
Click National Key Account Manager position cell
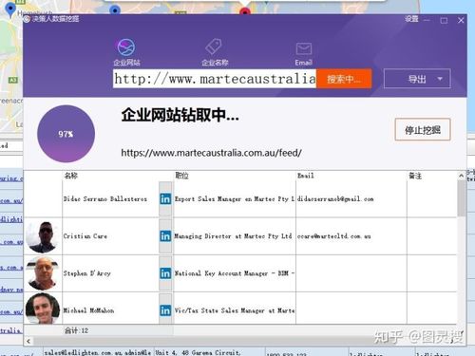click(x=235, y=273)
